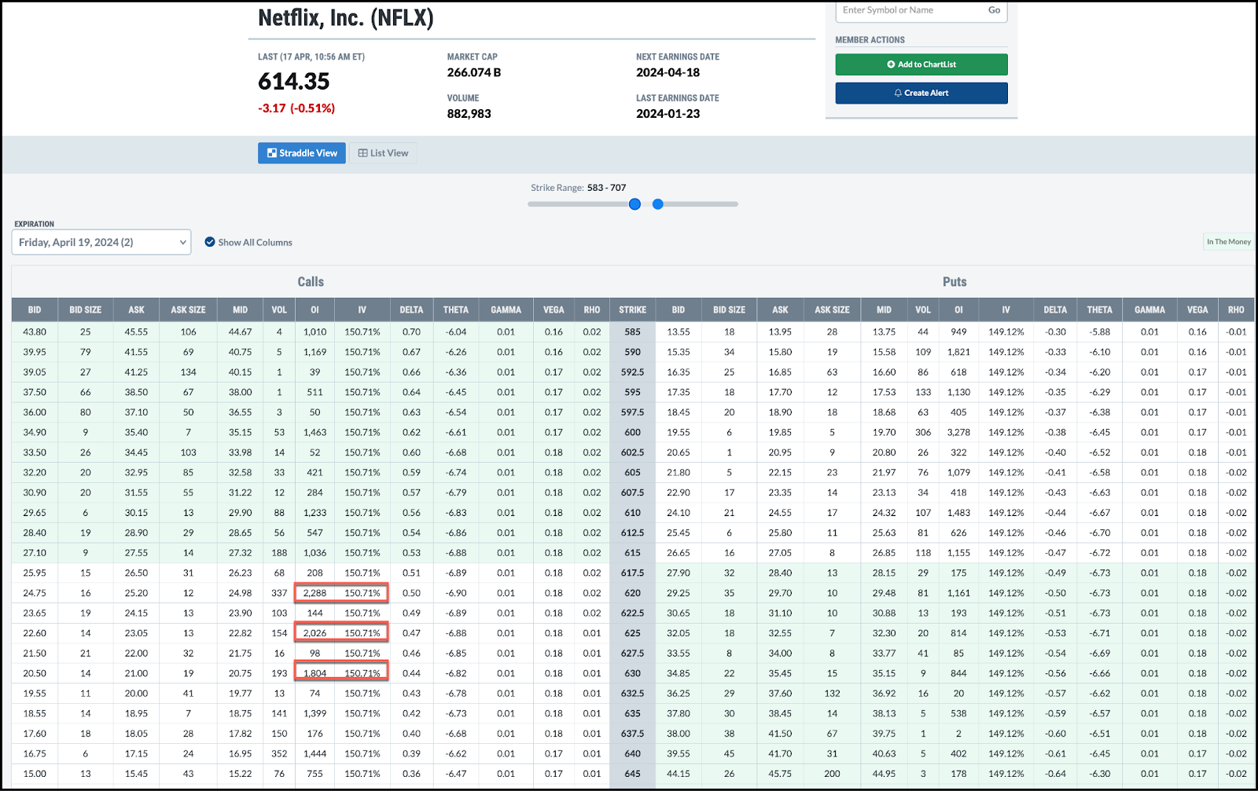Click the 882,983 volume value
The height and width of the screenshot is (791, 1258).
469,114
